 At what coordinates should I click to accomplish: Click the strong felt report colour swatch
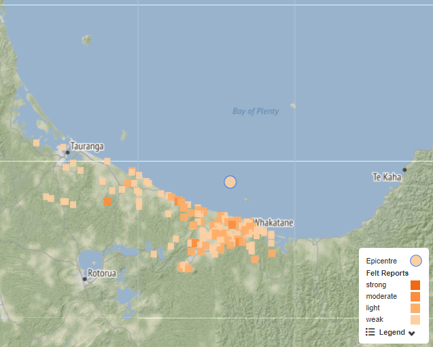[415, 285]
